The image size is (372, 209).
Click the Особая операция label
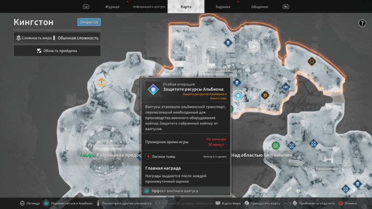pos(179,84)
